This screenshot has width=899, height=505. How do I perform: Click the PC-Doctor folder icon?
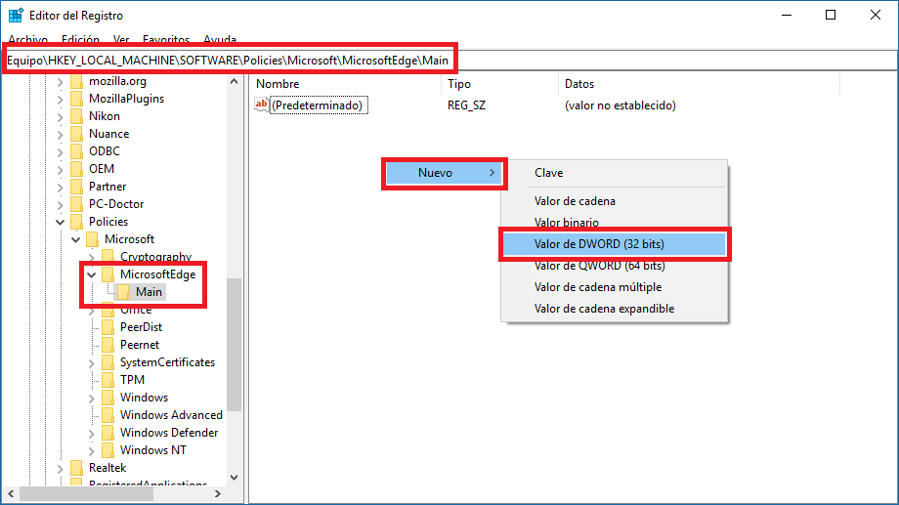76,204
